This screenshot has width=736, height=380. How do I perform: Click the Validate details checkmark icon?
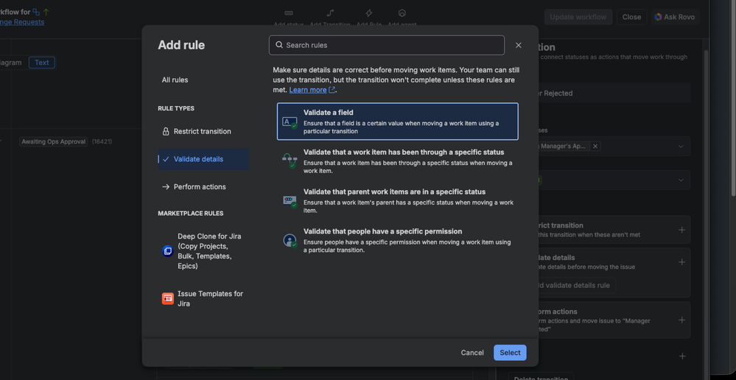166,159
